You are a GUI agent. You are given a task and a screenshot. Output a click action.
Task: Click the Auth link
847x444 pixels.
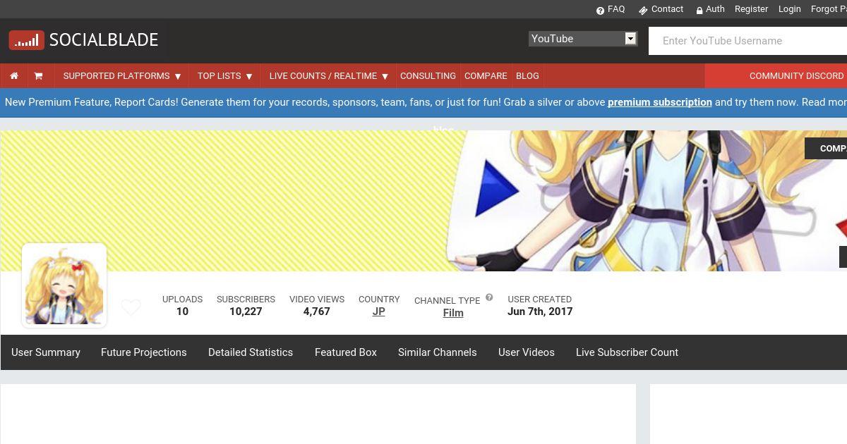click(x=715, y=9)
